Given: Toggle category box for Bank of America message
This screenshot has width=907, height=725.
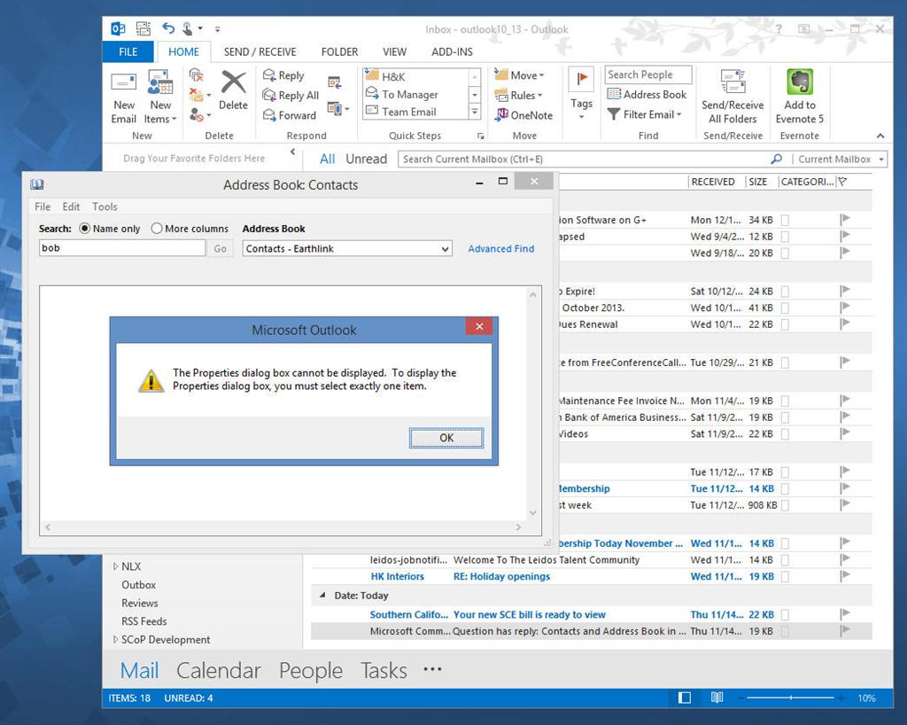Looking at the screenshot, I should (x=785, y=417).
